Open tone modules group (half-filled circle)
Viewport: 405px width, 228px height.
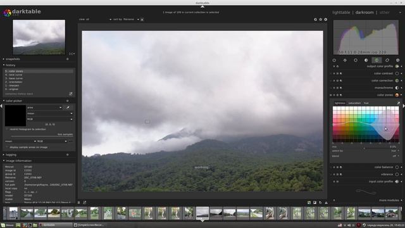click(x=366, y=60)
